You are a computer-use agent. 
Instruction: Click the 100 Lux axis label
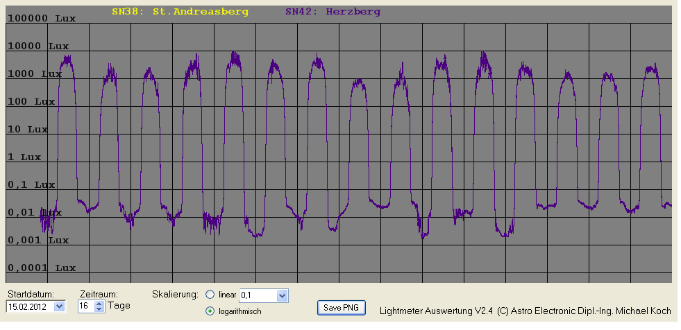coord(31,101)
